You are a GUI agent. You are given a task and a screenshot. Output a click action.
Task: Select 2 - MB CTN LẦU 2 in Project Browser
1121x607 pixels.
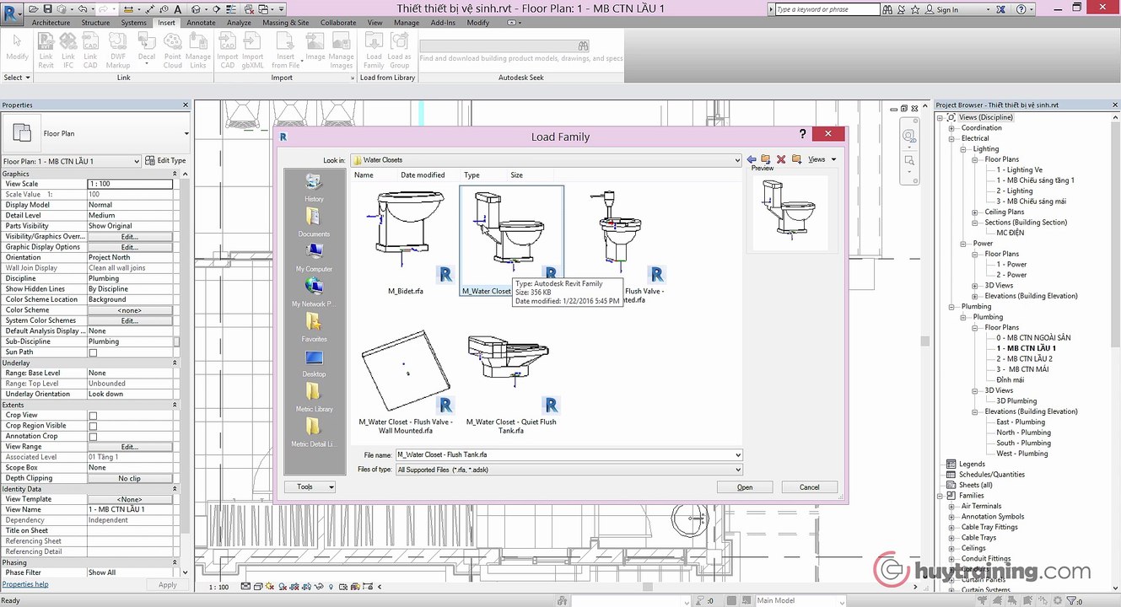[x=1024, y=358]
